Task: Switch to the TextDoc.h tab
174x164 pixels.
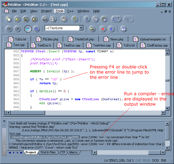Action: point(41,45)
